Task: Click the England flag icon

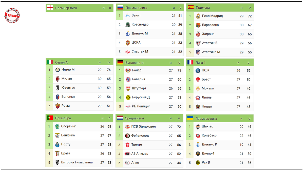Action: 50,8
